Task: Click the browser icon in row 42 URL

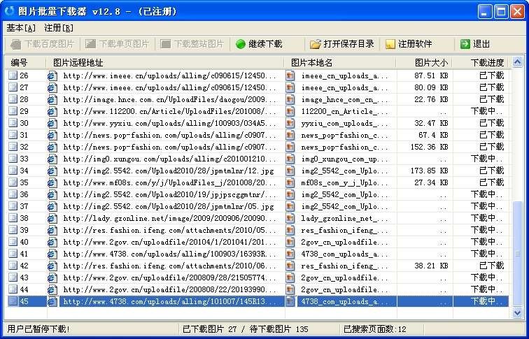Action: (x=52, y=266)
